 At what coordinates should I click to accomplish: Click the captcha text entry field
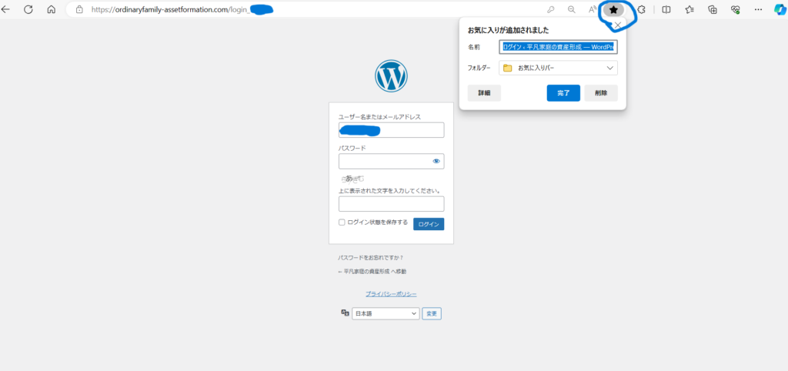[392, 204]
